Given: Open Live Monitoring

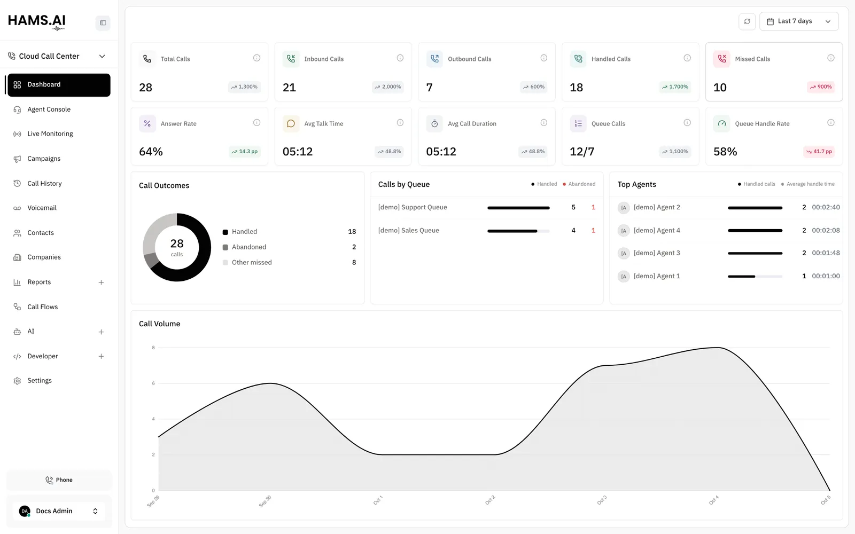Looking at the screenshot, I should pos(59,134).
